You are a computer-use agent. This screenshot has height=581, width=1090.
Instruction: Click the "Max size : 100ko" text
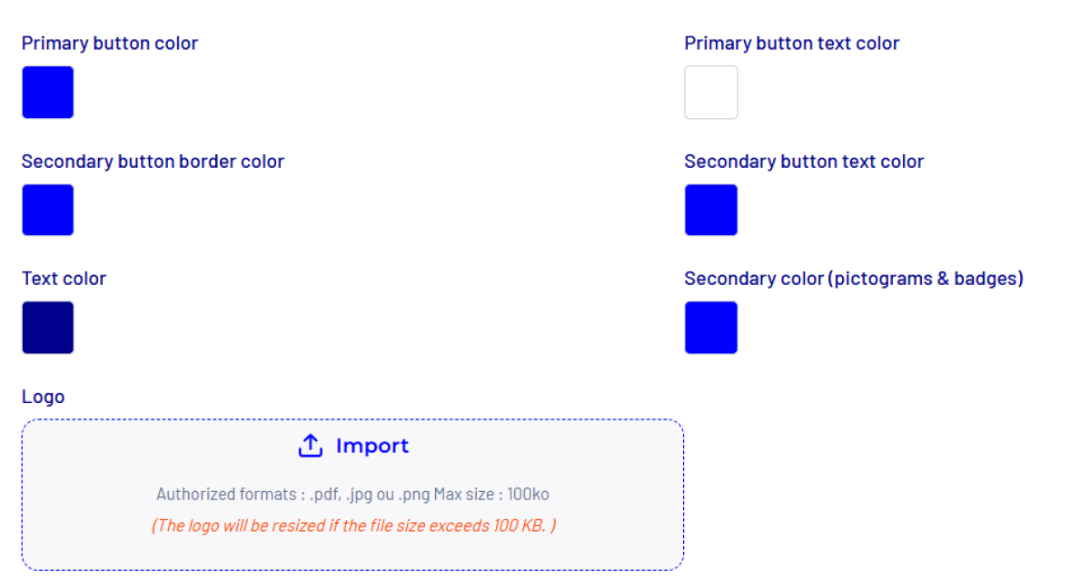point(491,495)
